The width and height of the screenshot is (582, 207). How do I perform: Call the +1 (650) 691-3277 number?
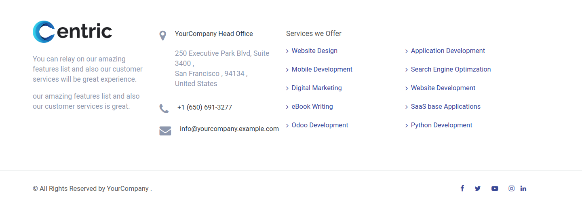coord(205,108)
